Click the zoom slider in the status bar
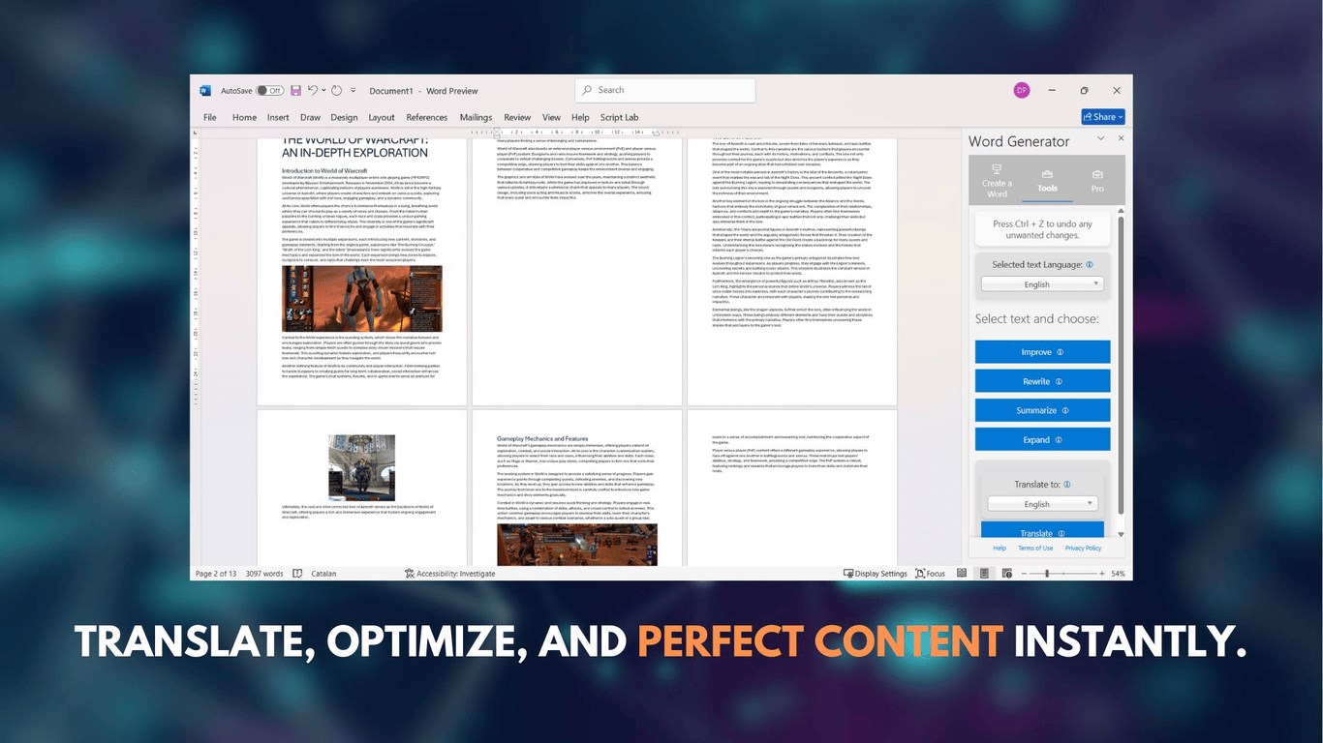This screenshot has height=743, width=1323. coord(1063,574)
